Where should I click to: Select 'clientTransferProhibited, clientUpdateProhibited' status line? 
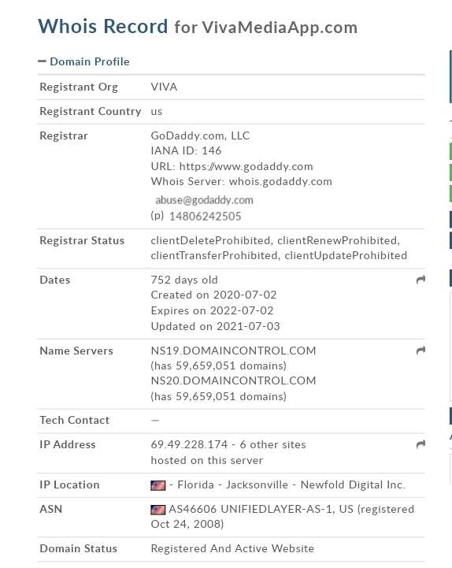pyautogui.click(x=279, y=256)
